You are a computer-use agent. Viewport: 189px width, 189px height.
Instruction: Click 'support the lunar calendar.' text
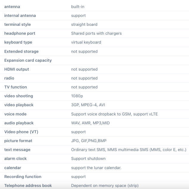(x=96, y=168)
